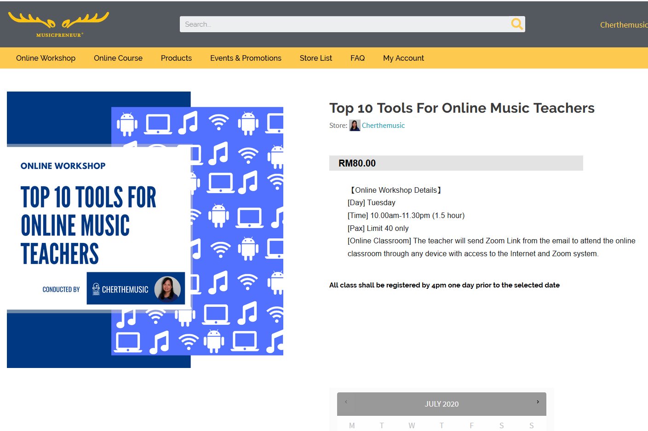Click the JULY 2020 calendar header

[x=442, y=404]
